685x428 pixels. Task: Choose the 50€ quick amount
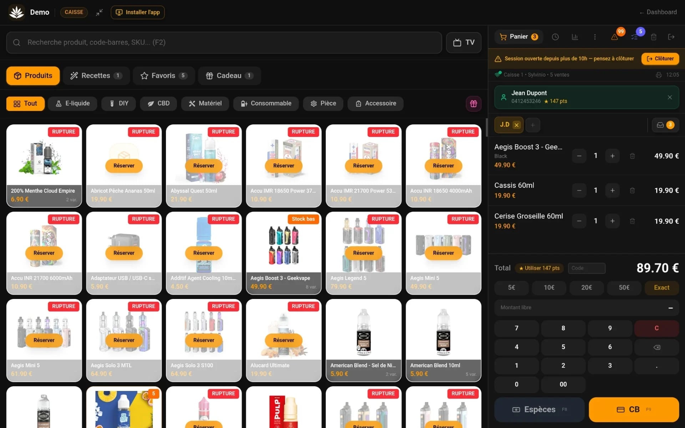tap(624, 288)
